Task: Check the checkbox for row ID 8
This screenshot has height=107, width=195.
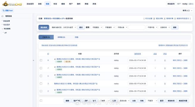Action: (41, 60)
